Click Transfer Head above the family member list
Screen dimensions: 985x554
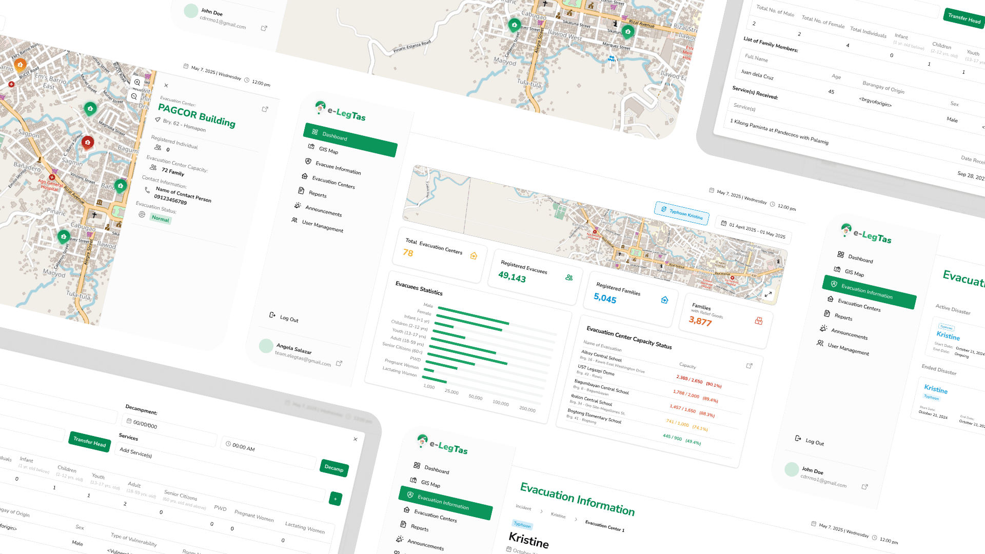click(964, 18)
